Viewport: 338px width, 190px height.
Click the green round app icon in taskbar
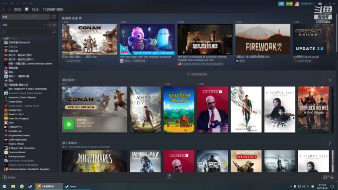click(x=22, y=186)
